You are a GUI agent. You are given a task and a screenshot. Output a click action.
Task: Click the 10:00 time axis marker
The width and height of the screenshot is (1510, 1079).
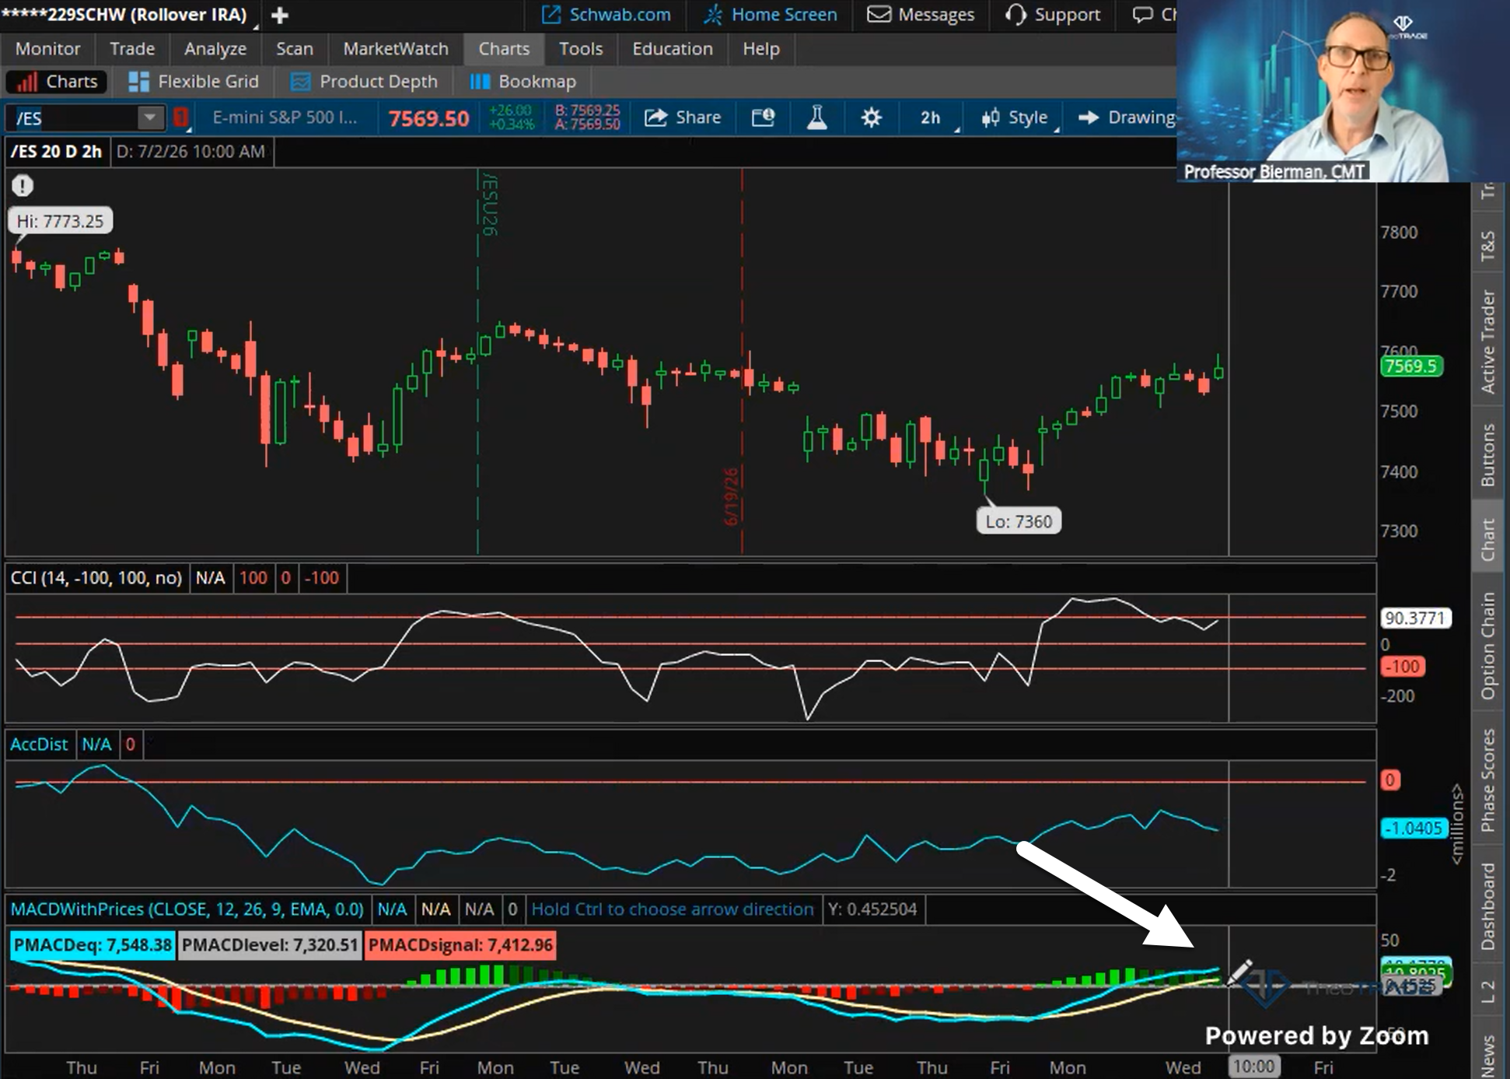[x=1253, y=1067]
